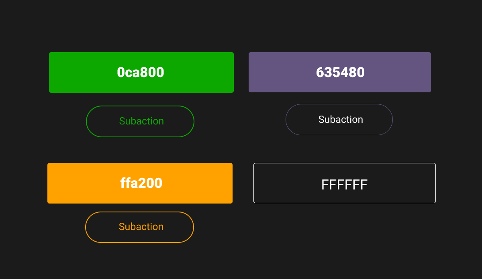Click the green outlined Subaction button
The height and width of the screenshot is (279, 482).
point(140,121)
